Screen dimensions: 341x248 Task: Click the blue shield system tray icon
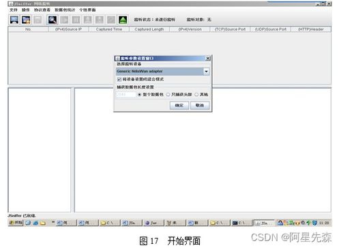(314, 223)
